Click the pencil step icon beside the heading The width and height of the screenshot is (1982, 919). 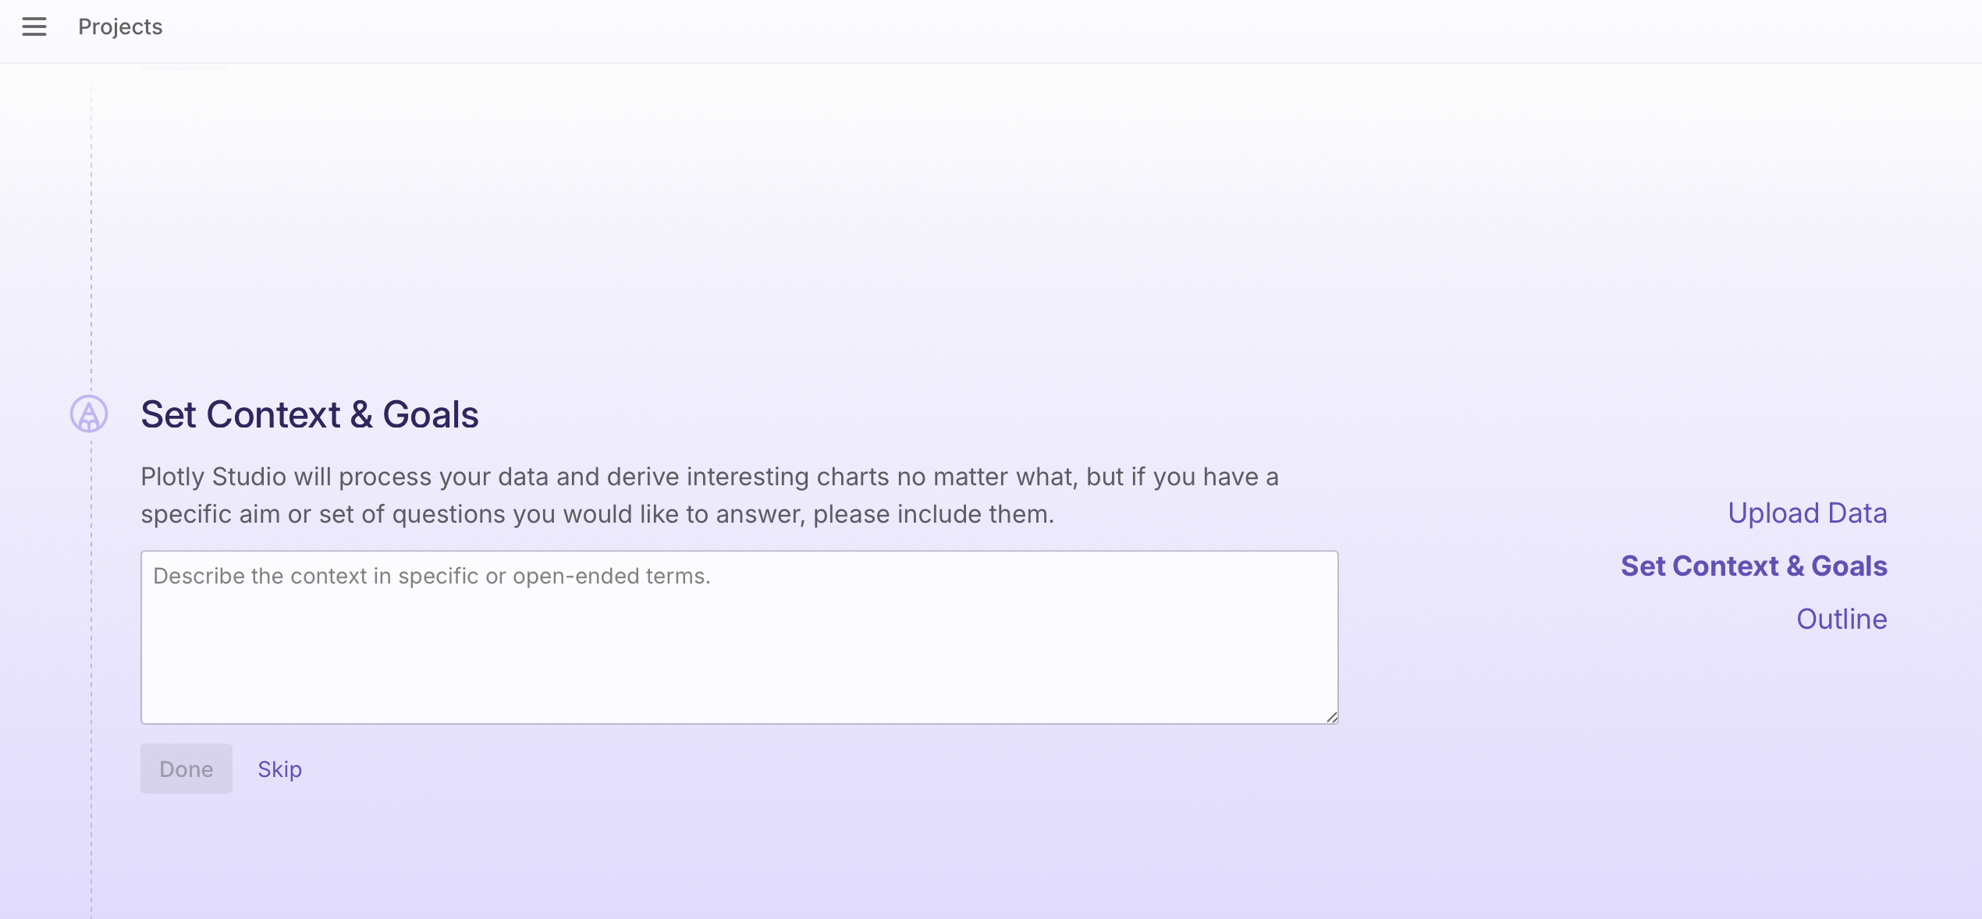(89, 413)
